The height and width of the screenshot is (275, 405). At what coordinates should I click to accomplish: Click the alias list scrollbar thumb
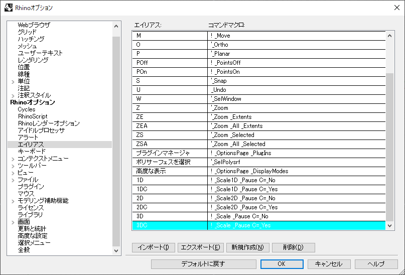point(390,147)
